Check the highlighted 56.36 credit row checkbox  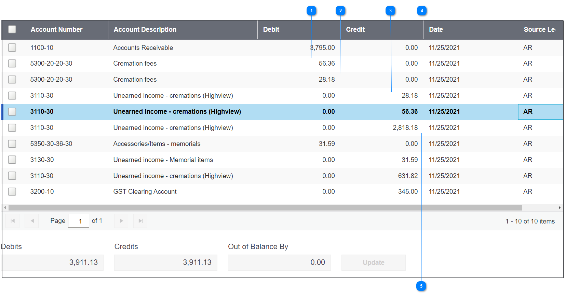coord(12,111)
